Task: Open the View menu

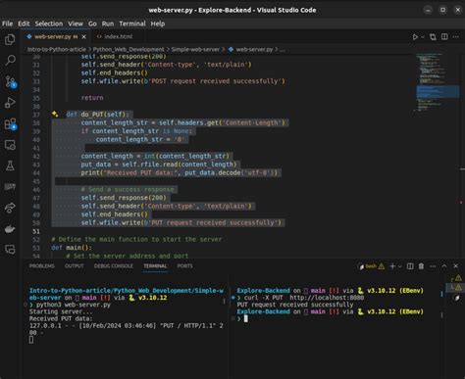Action: coord(76,24)
